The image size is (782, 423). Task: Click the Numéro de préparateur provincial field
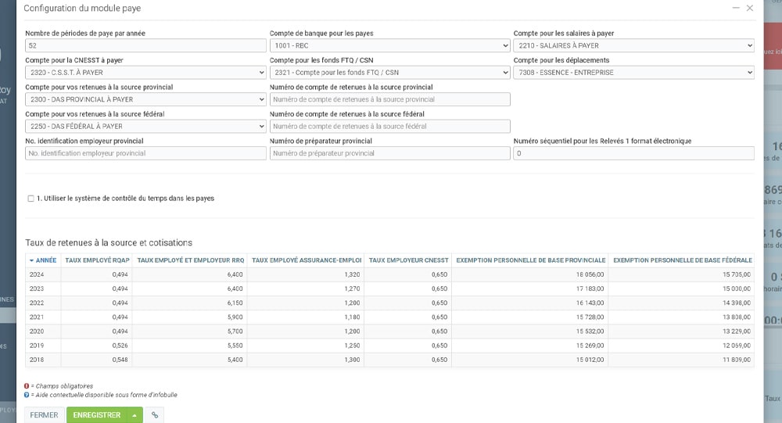[x=389, y=153]
